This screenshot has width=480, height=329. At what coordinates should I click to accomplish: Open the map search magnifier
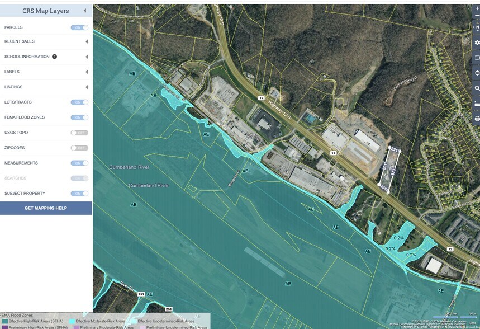coord(477,88)
